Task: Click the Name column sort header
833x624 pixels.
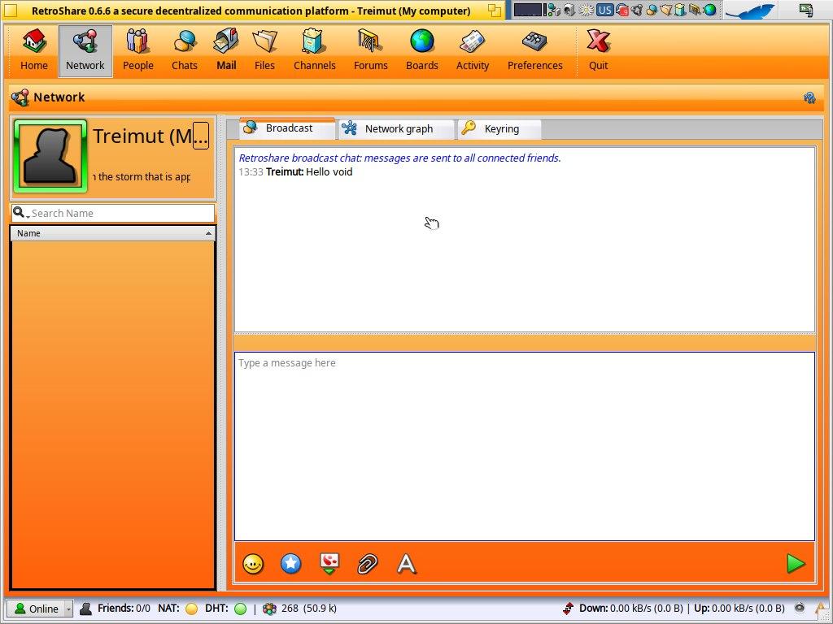Action: pos(112,233)
